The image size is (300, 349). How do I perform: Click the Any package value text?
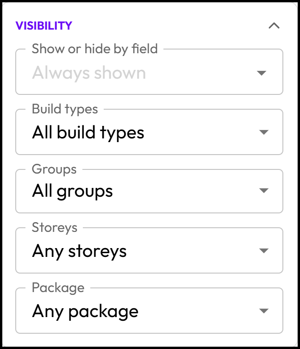(85, 312)
